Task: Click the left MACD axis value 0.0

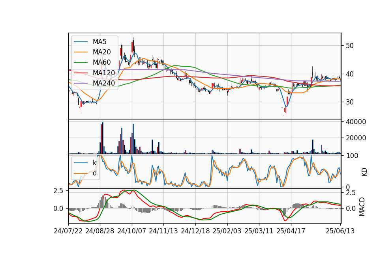Action: 58,208
